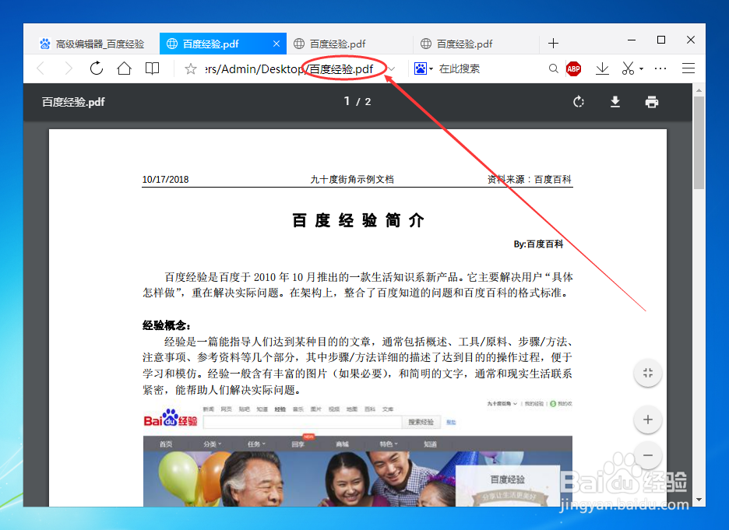Open the browser downloads icon
Image resolution: width=729 pixels, height=530 pixels.
coord(603,68)
